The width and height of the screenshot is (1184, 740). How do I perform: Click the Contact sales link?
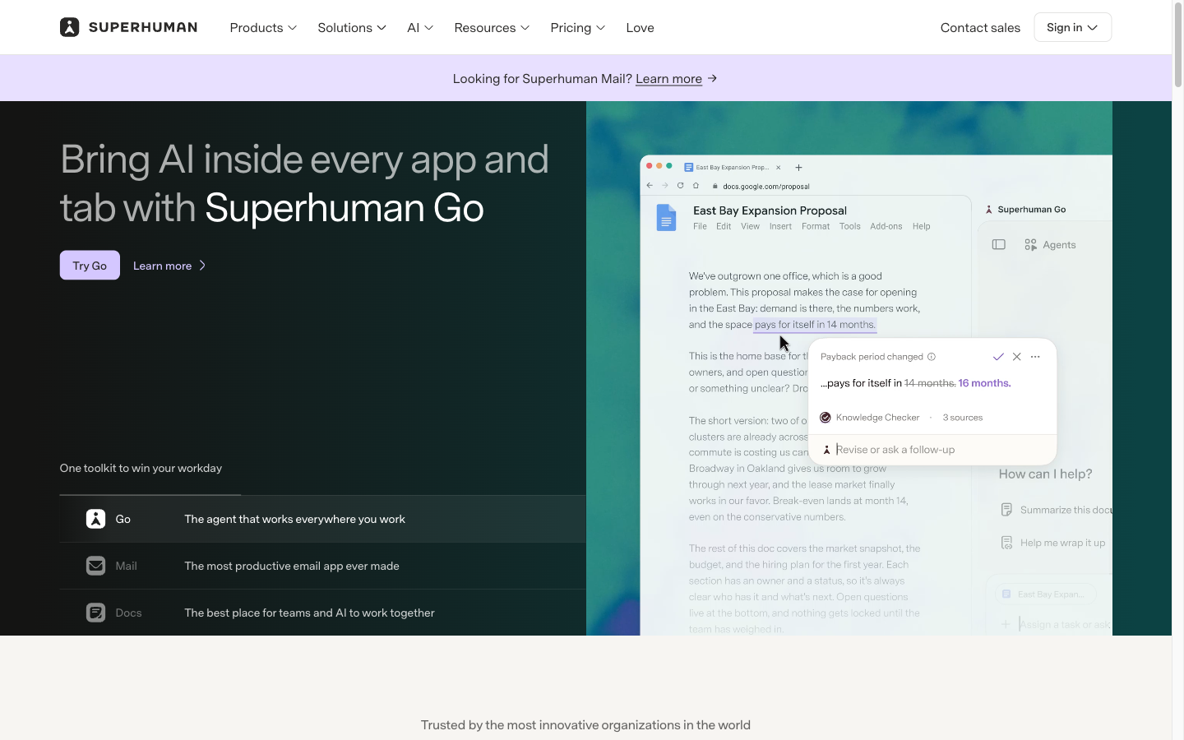[980, 28]
